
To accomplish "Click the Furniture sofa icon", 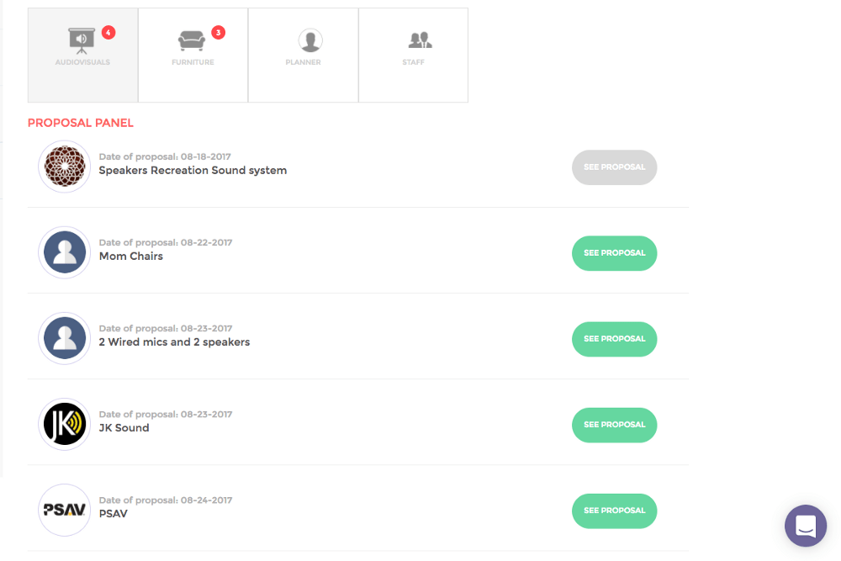I will tap(192, 40).
